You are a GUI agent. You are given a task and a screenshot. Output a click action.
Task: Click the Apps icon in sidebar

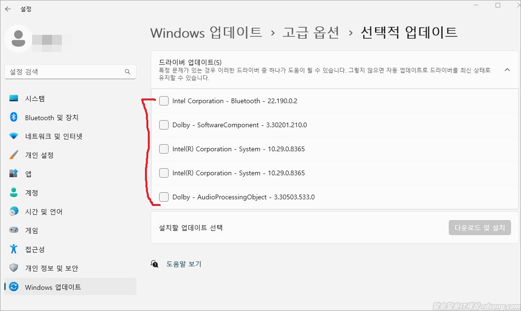click(14, 174)
